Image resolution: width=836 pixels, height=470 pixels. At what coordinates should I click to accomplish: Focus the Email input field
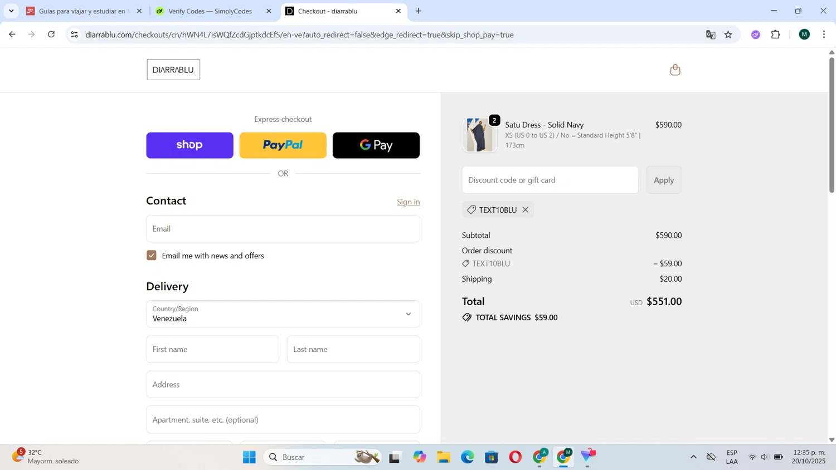coord(283,229)
